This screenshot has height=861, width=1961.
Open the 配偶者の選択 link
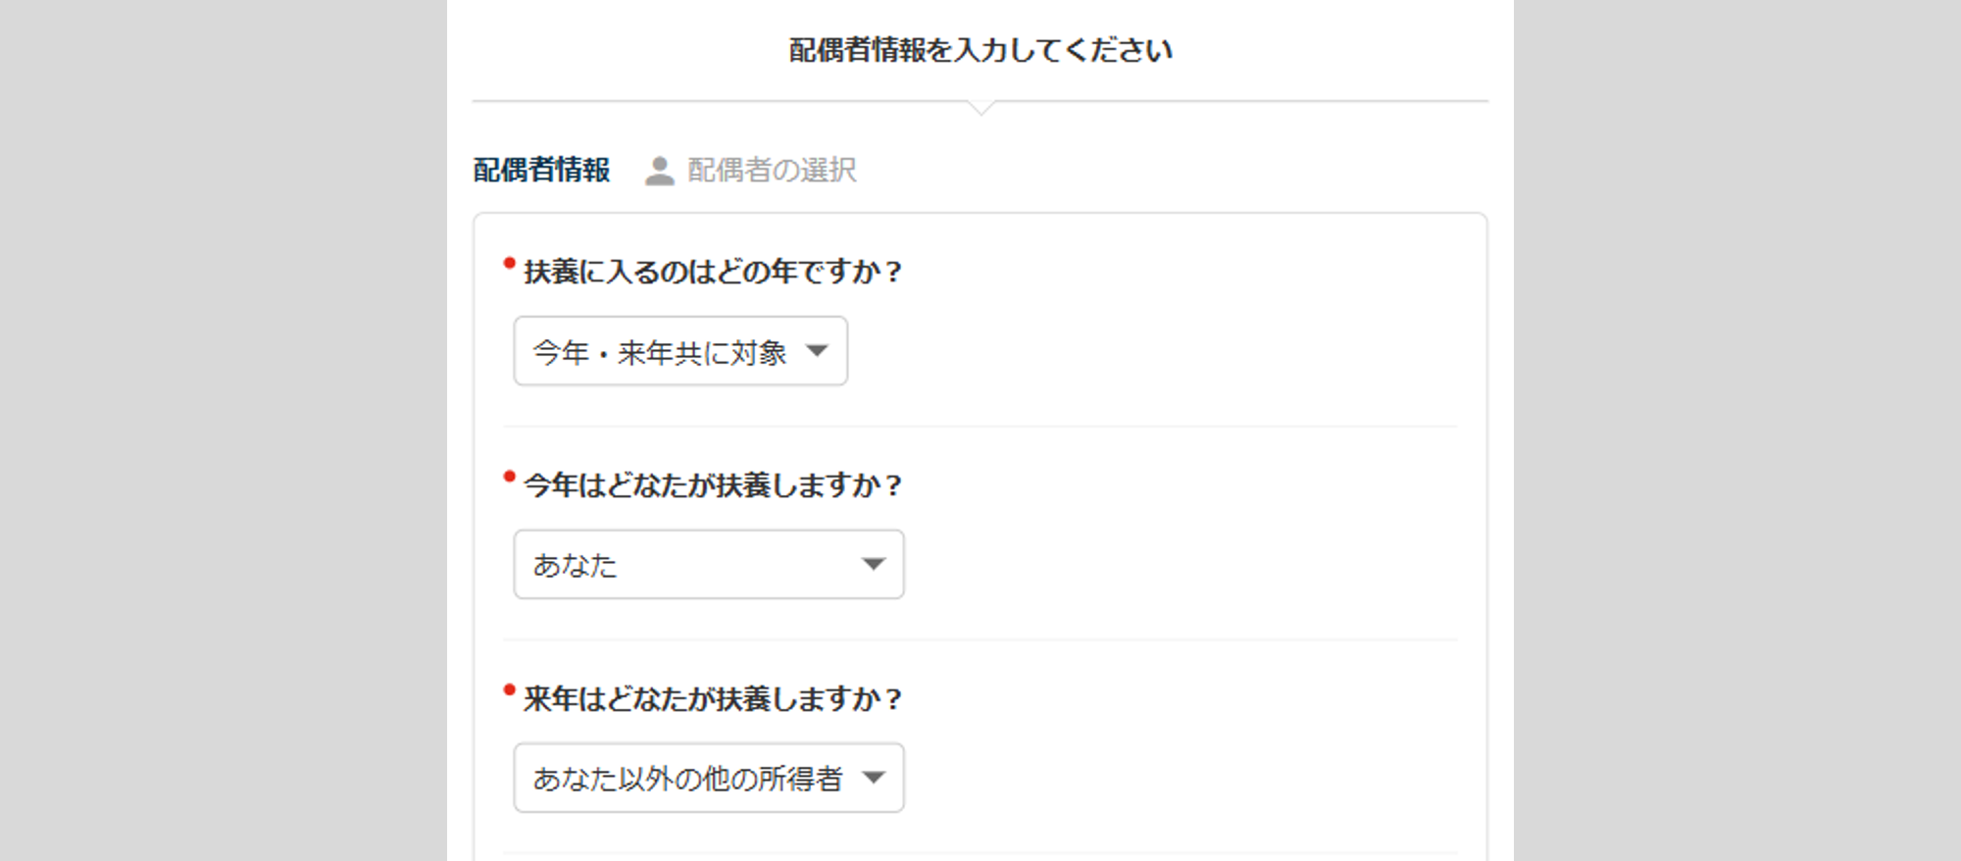pos(771,171)
